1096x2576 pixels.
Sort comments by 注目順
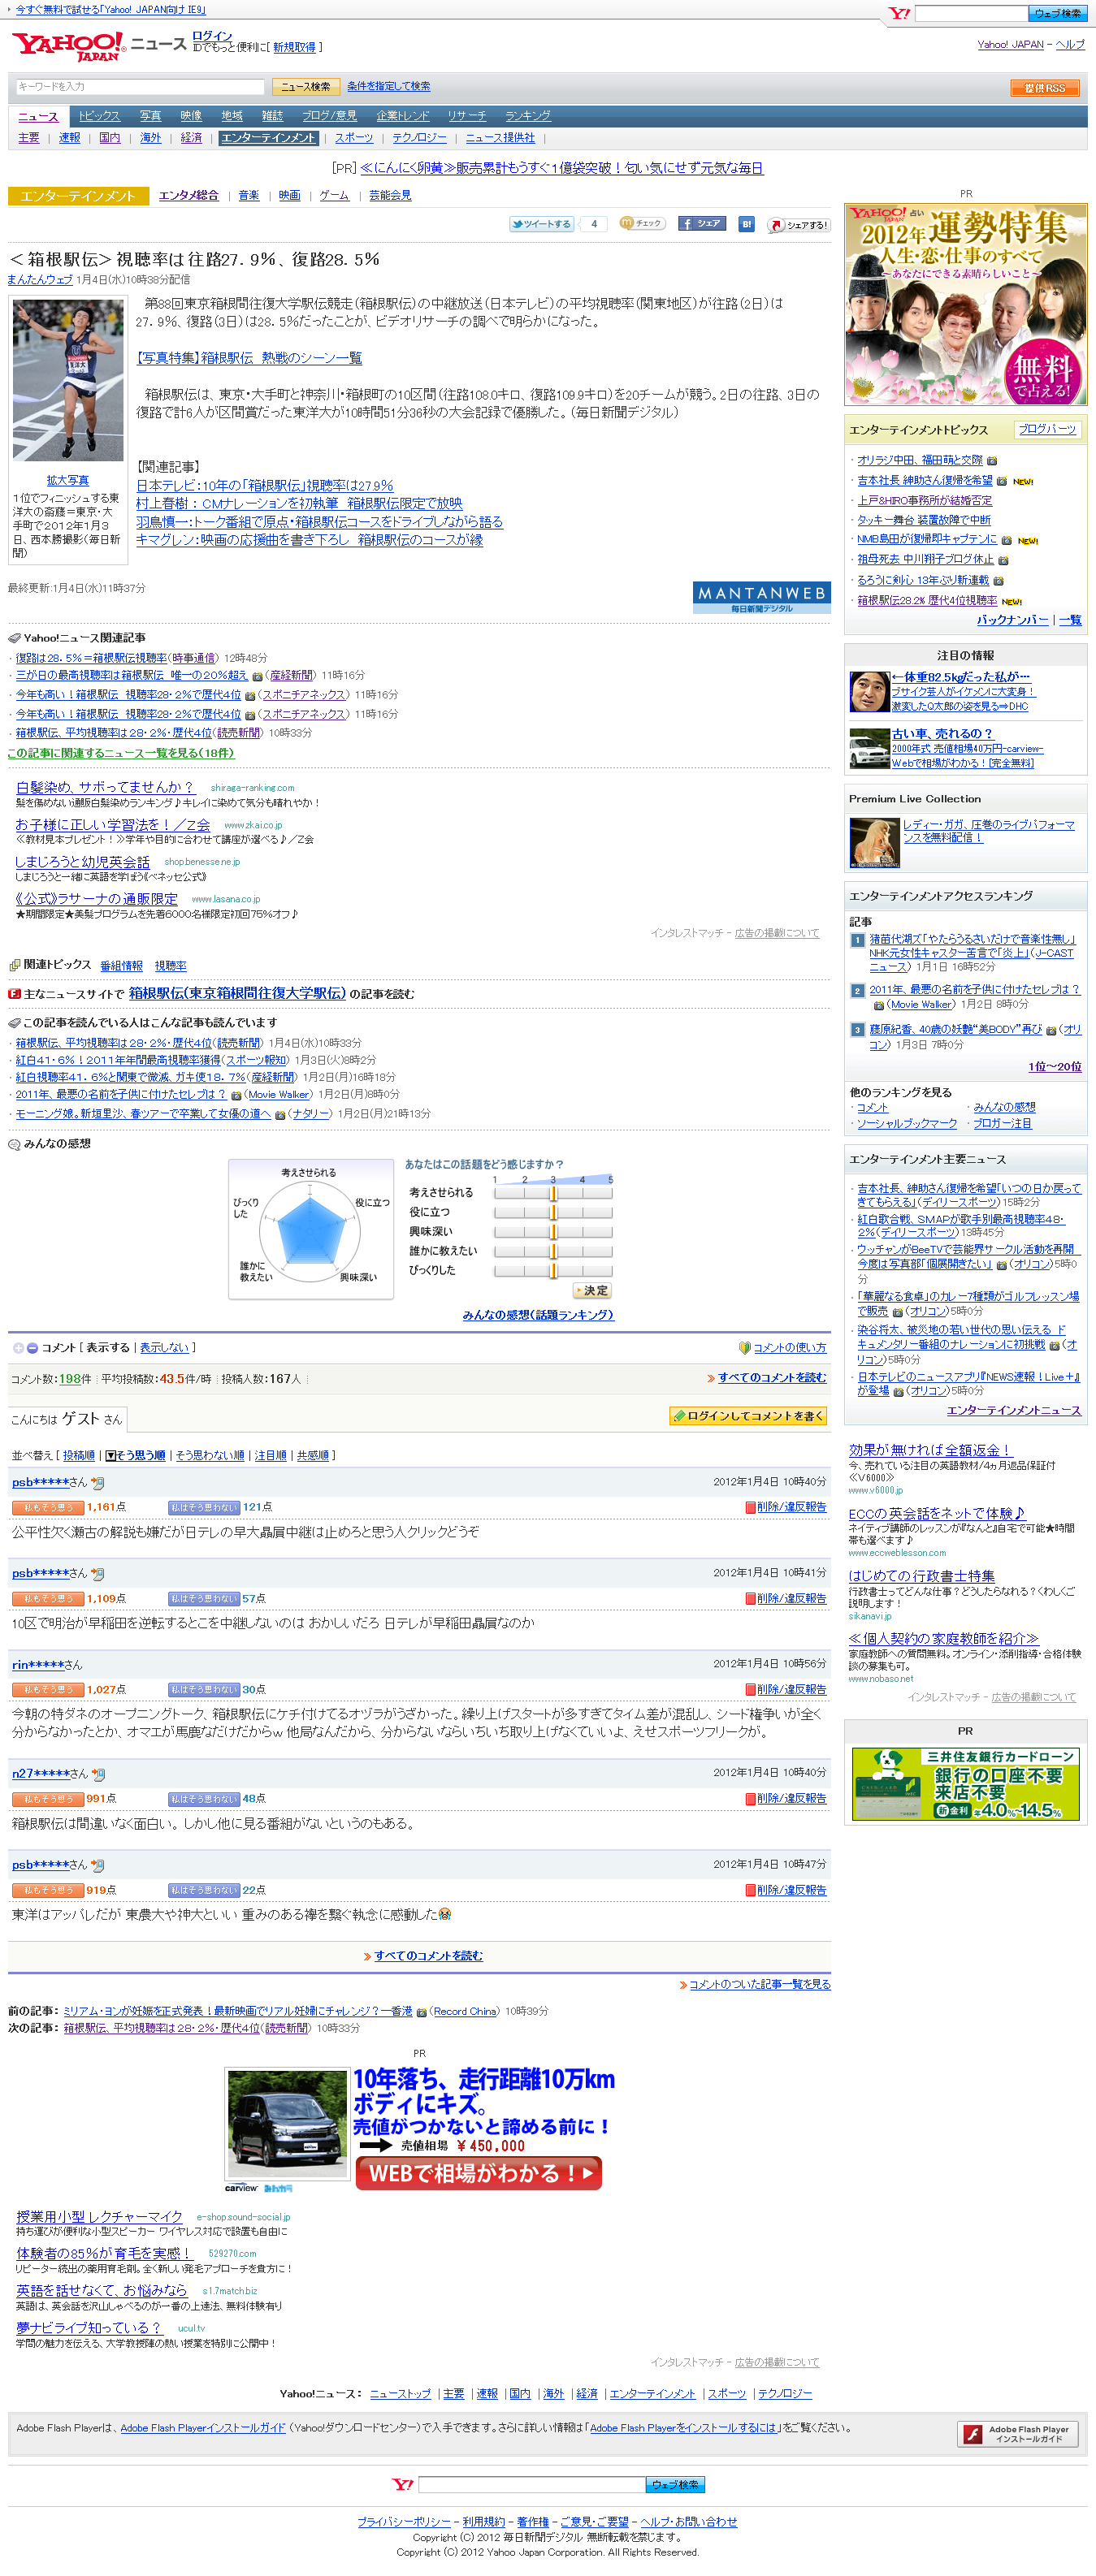(x=270, y=1456)
